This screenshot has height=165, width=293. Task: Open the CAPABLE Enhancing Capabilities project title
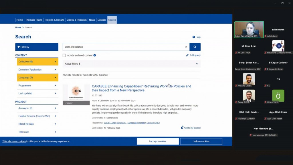(x=141, y=88)
